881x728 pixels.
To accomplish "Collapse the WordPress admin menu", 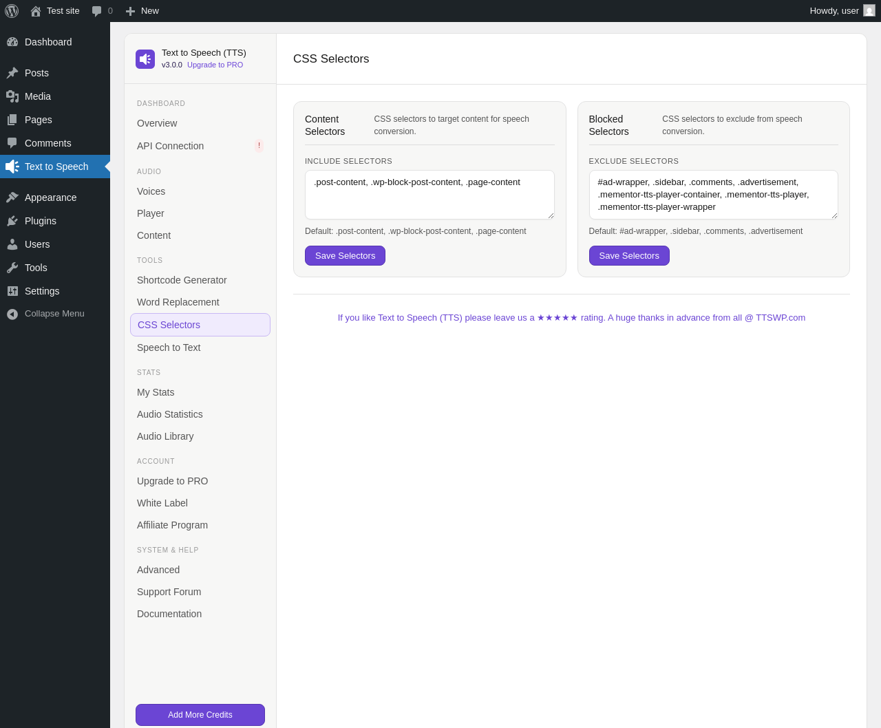I will click(x=55, y=314).
